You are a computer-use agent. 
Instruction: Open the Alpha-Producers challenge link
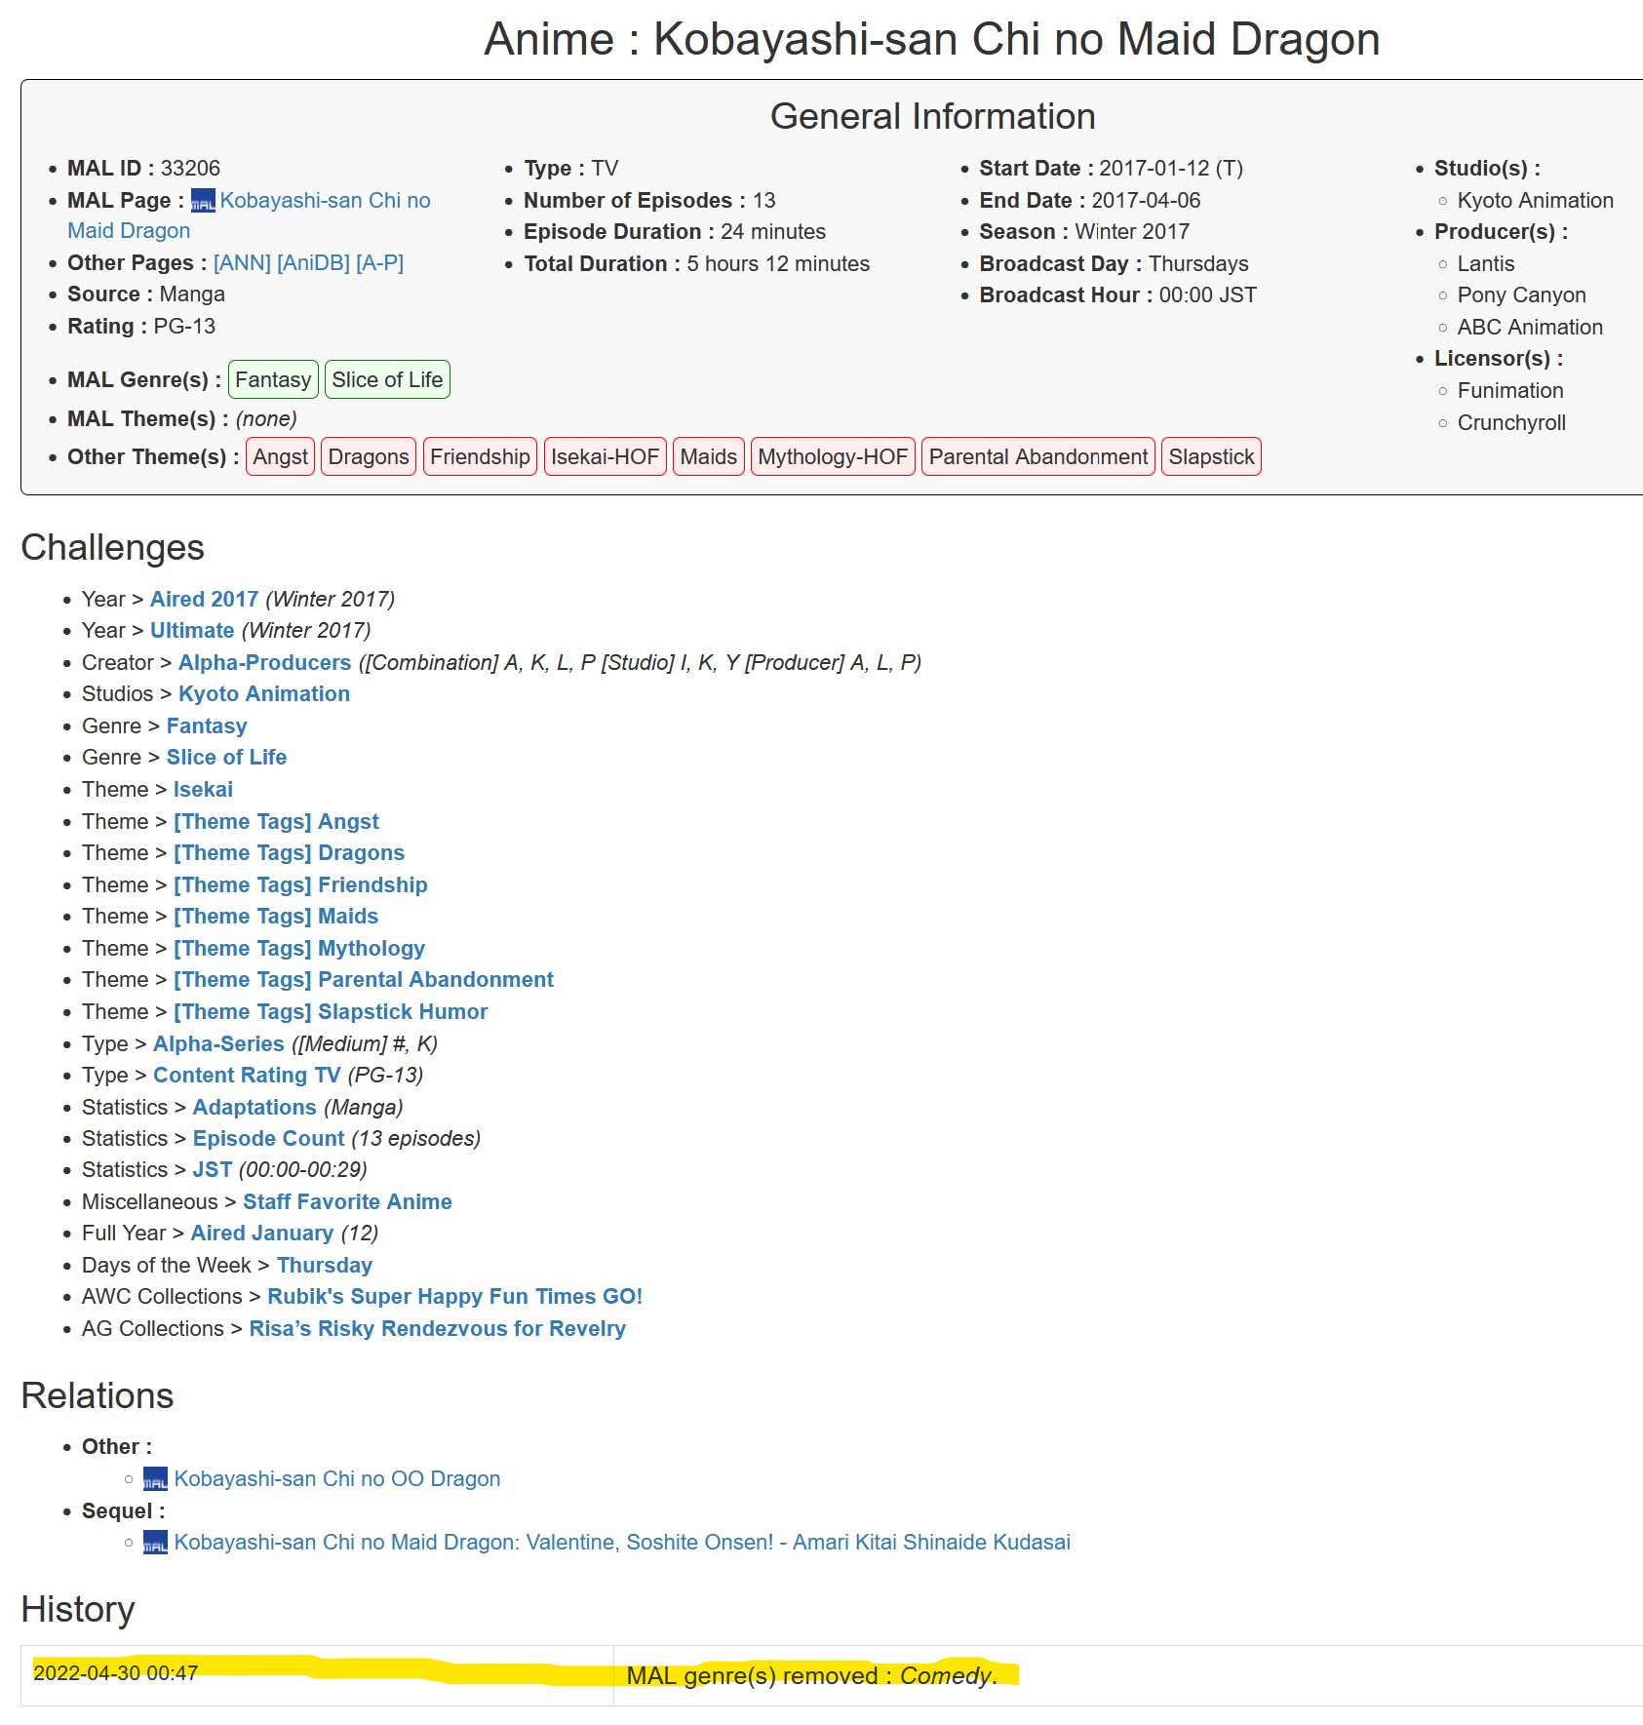264,663
